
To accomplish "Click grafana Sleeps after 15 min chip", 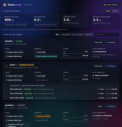I will [14, 116].
